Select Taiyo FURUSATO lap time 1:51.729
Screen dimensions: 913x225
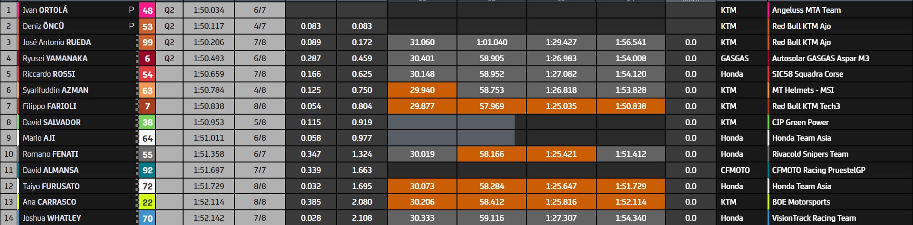click(209, 186)
